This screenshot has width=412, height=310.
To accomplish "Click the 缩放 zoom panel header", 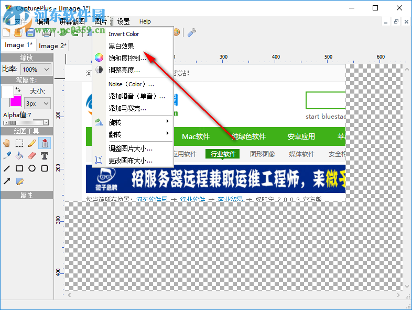I will 27,58.
